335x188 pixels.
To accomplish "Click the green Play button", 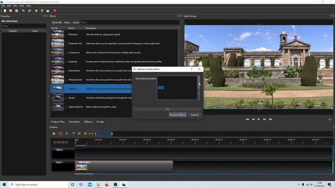I will (259, 120).
